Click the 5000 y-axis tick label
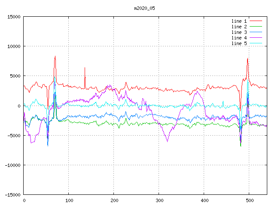The height and width of the screenshot is (206, 275). pos(15,76)
